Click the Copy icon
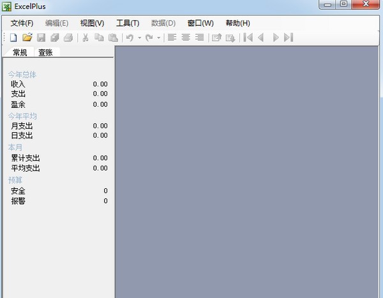The width and height of the screenshot is (383, 298). click(99, 38)
